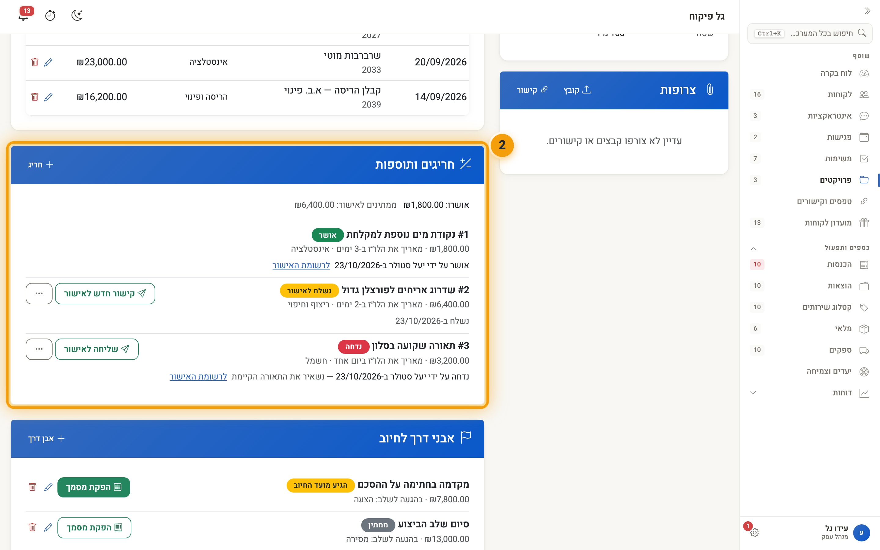Click the עידו גל user avatar
The image size is (880, 550).
[861, 533]
